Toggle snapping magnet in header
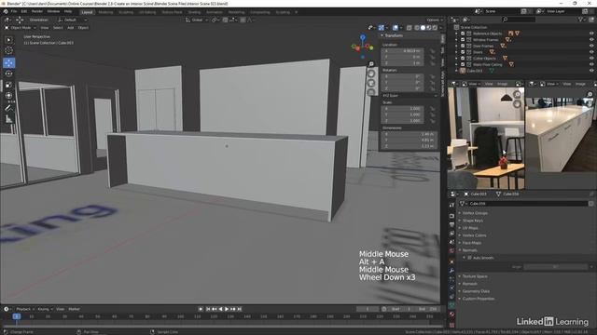597x335 pixels. point(226,20)
